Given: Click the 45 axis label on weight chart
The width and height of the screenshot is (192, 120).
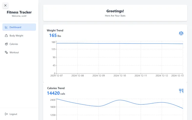Looking at the screenshot, I should [x=54, y=65].
